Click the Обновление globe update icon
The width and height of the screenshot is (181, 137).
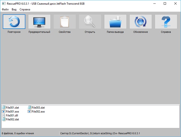(x=141, y=22)
